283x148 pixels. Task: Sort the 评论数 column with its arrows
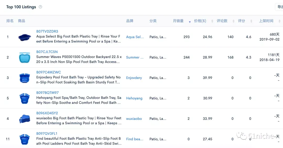point(233,21)
